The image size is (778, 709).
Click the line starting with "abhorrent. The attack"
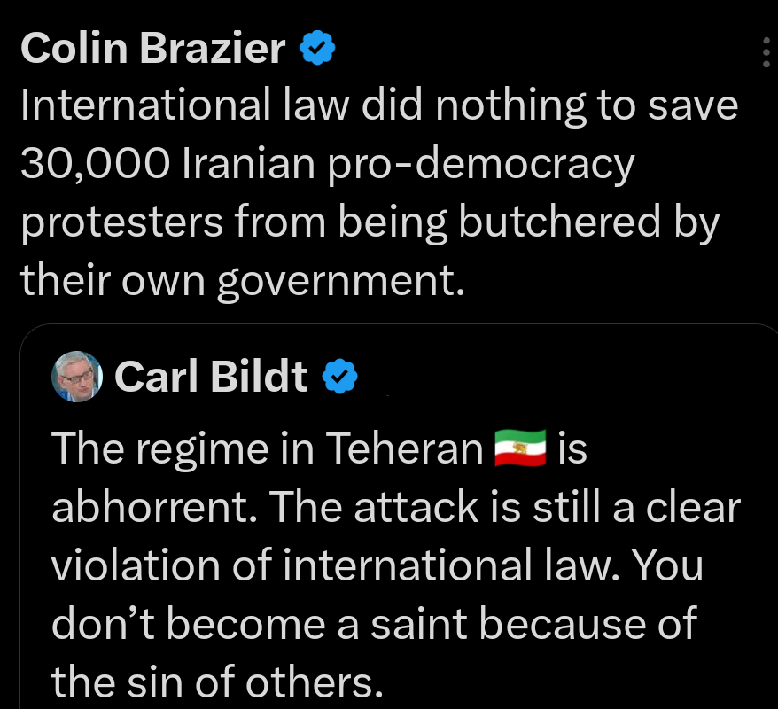click(396, 508)
